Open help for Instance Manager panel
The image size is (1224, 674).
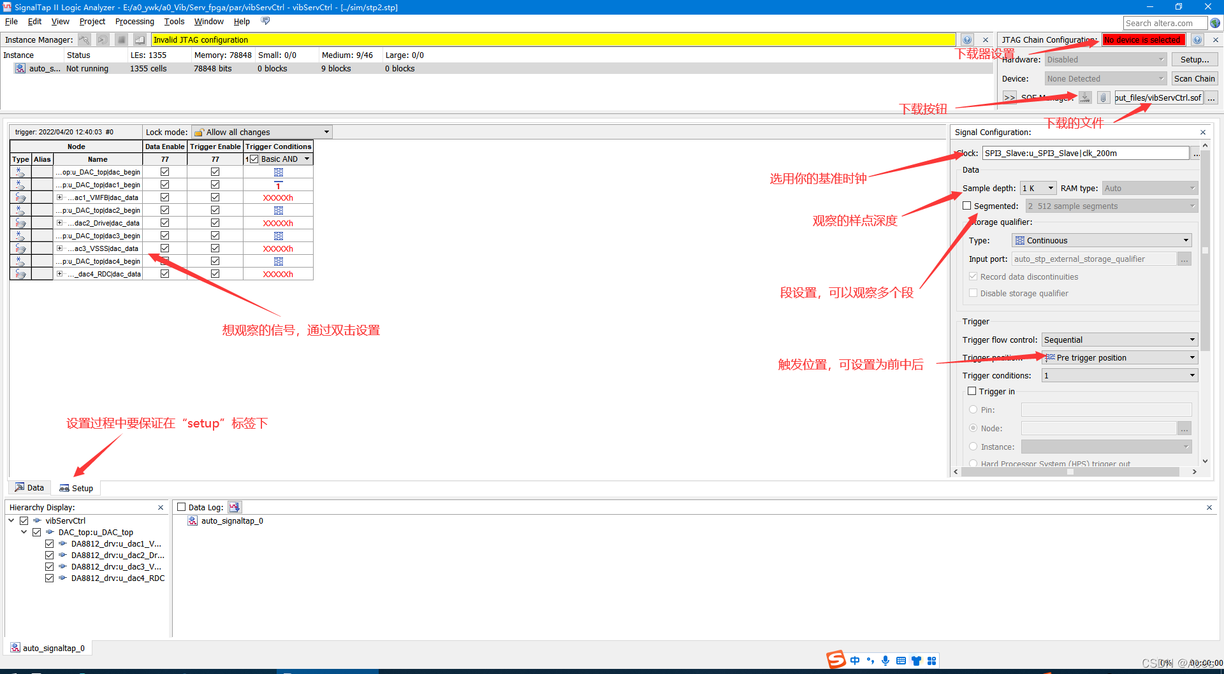point(967,39)
